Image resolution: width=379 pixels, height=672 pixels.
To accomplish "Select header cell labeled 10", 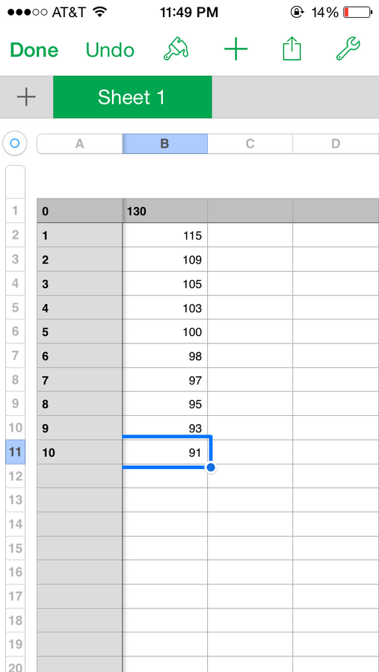I will point(79,452).
